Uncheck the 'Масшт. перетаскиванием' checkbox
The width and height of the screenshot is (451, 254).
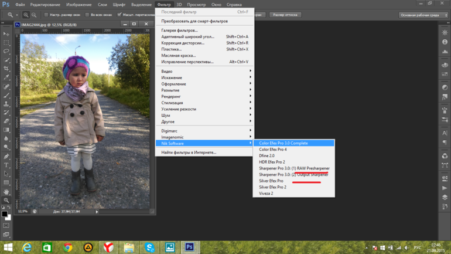[x=119, y=15]
